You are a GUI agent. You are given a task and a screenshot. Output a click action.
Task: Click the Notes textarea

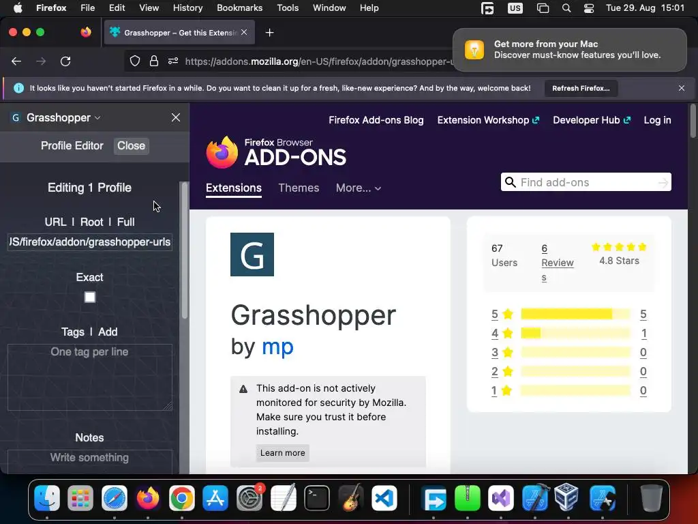pyautogui.click(x=90, y=462)
